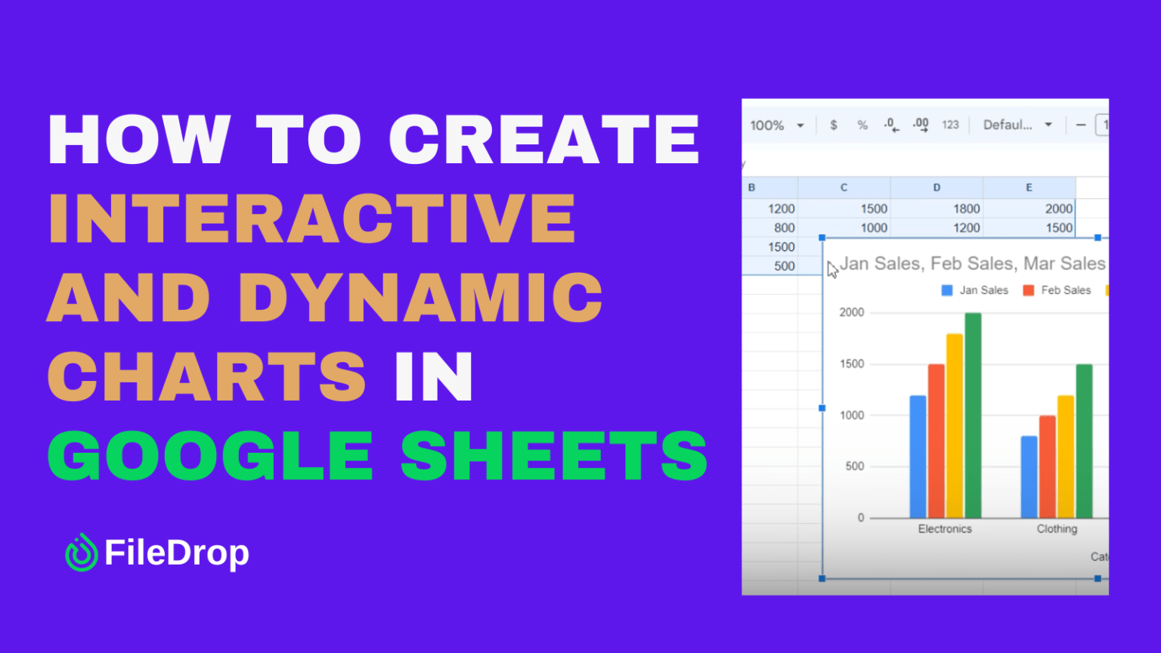
Task: Select cell with 1200 in column D
Action: pos(937,227)
